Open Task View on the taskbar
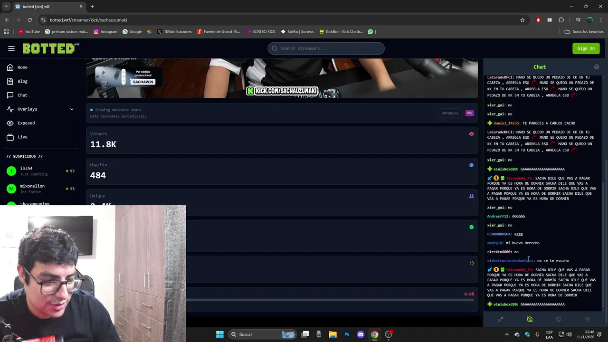608x342 pixels. click(x=305, y=334)
